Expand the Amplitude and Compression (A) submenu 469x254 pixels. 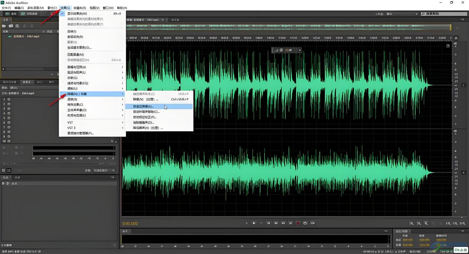tap(92, 67)
